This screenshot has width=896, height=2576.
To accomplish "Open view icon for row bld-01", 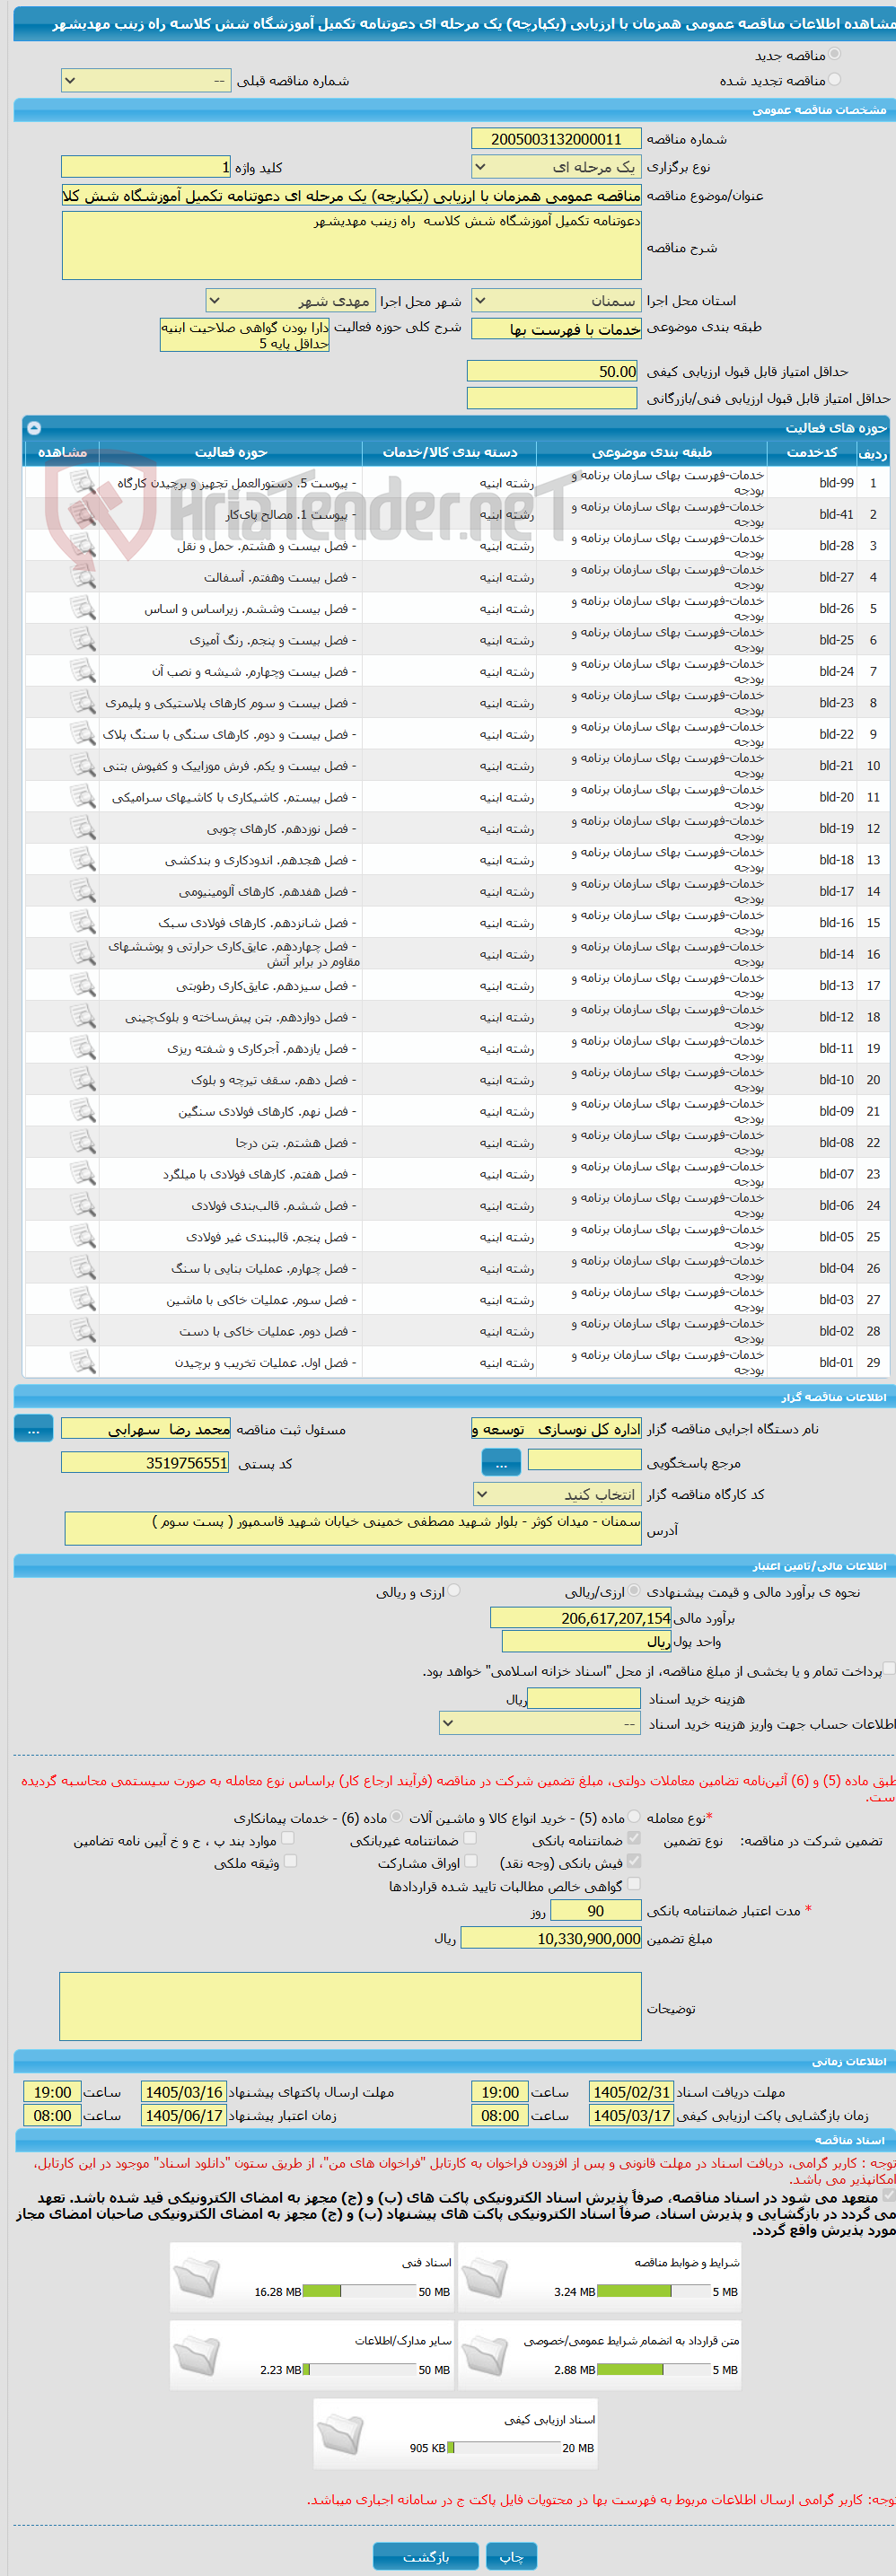I will point(82,1362).
